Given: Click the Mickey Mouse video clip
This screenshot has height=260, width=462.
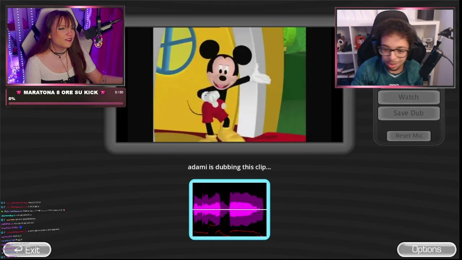Looking at the screenshot, I should [x=230, y=84].
